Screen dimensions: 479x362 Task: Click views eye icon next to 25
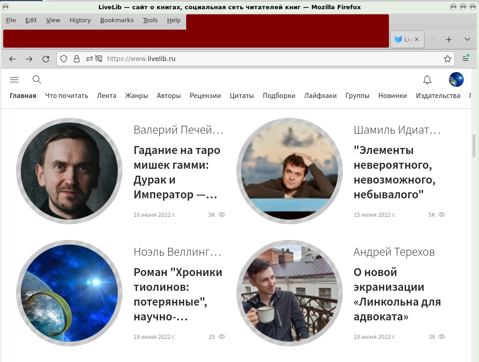pyautogui.click(x=222, y=337)
